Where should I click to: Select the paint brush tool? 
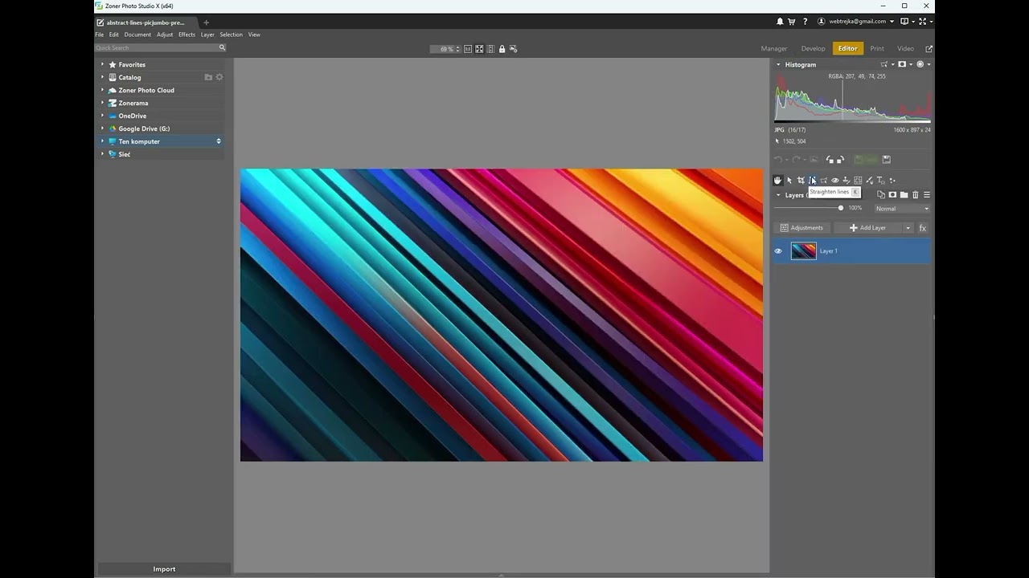869,181
